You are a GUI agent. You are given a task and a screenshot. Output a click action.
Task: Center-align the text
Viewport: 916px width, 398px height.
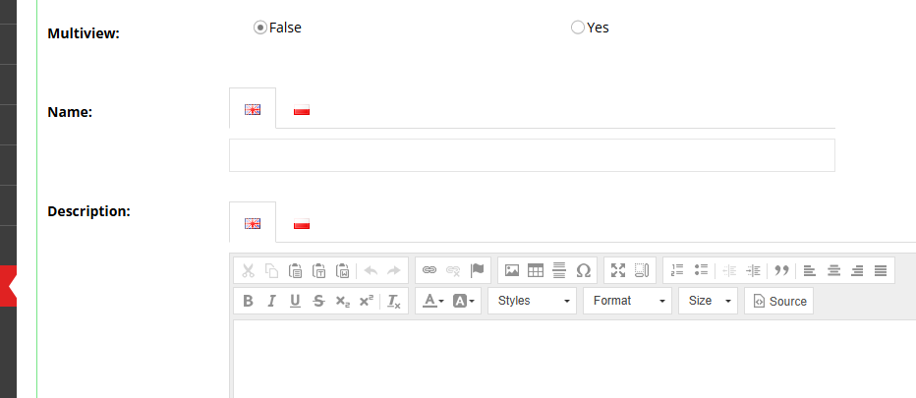point(833,270)
